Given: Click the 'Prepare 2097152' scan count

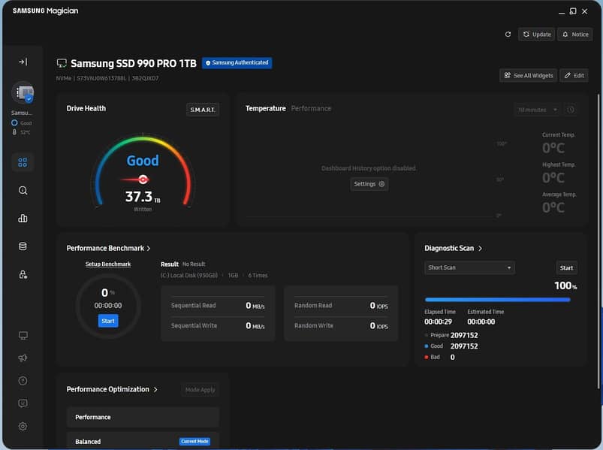Looking at the screenshot, I should (451, 335).
